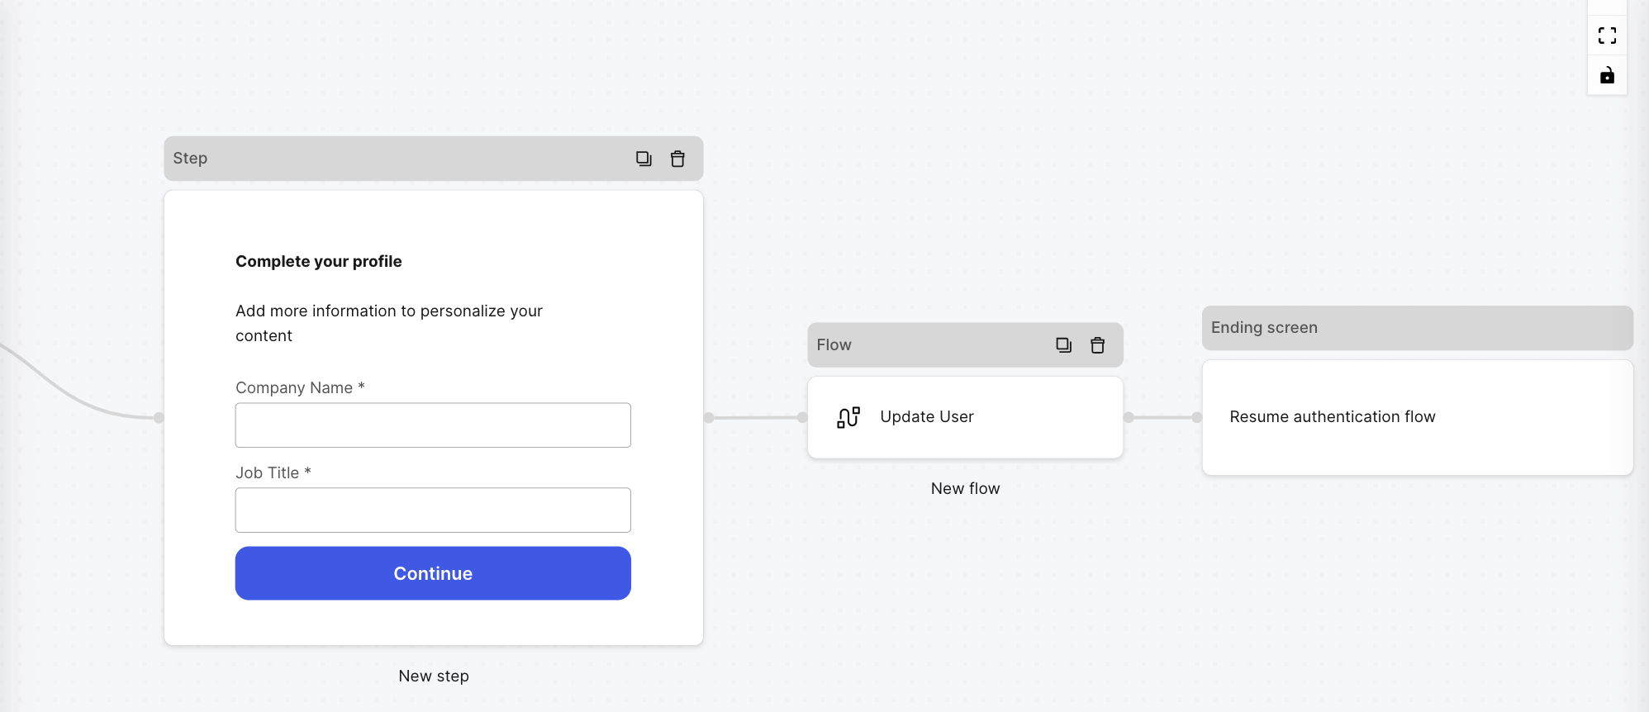Click the fit-view canvas icon
The width and height of the screenshot is (1649, 712).
1606,36
